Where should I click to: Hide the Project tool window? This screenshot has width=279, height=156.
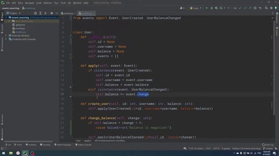[57, 13]
